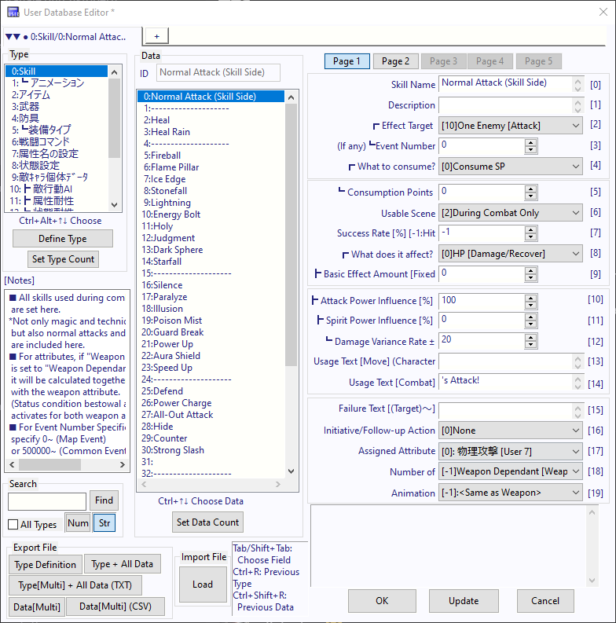This screenshot has height=623, width=616.
Task: Switch to the Page 2 tab
Action: tap(395, 61)
